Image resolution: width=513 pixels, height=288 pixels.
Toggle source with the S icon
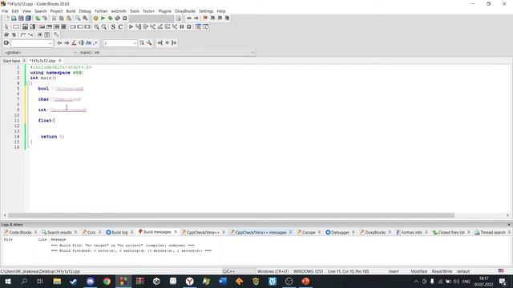coord(113,26)
